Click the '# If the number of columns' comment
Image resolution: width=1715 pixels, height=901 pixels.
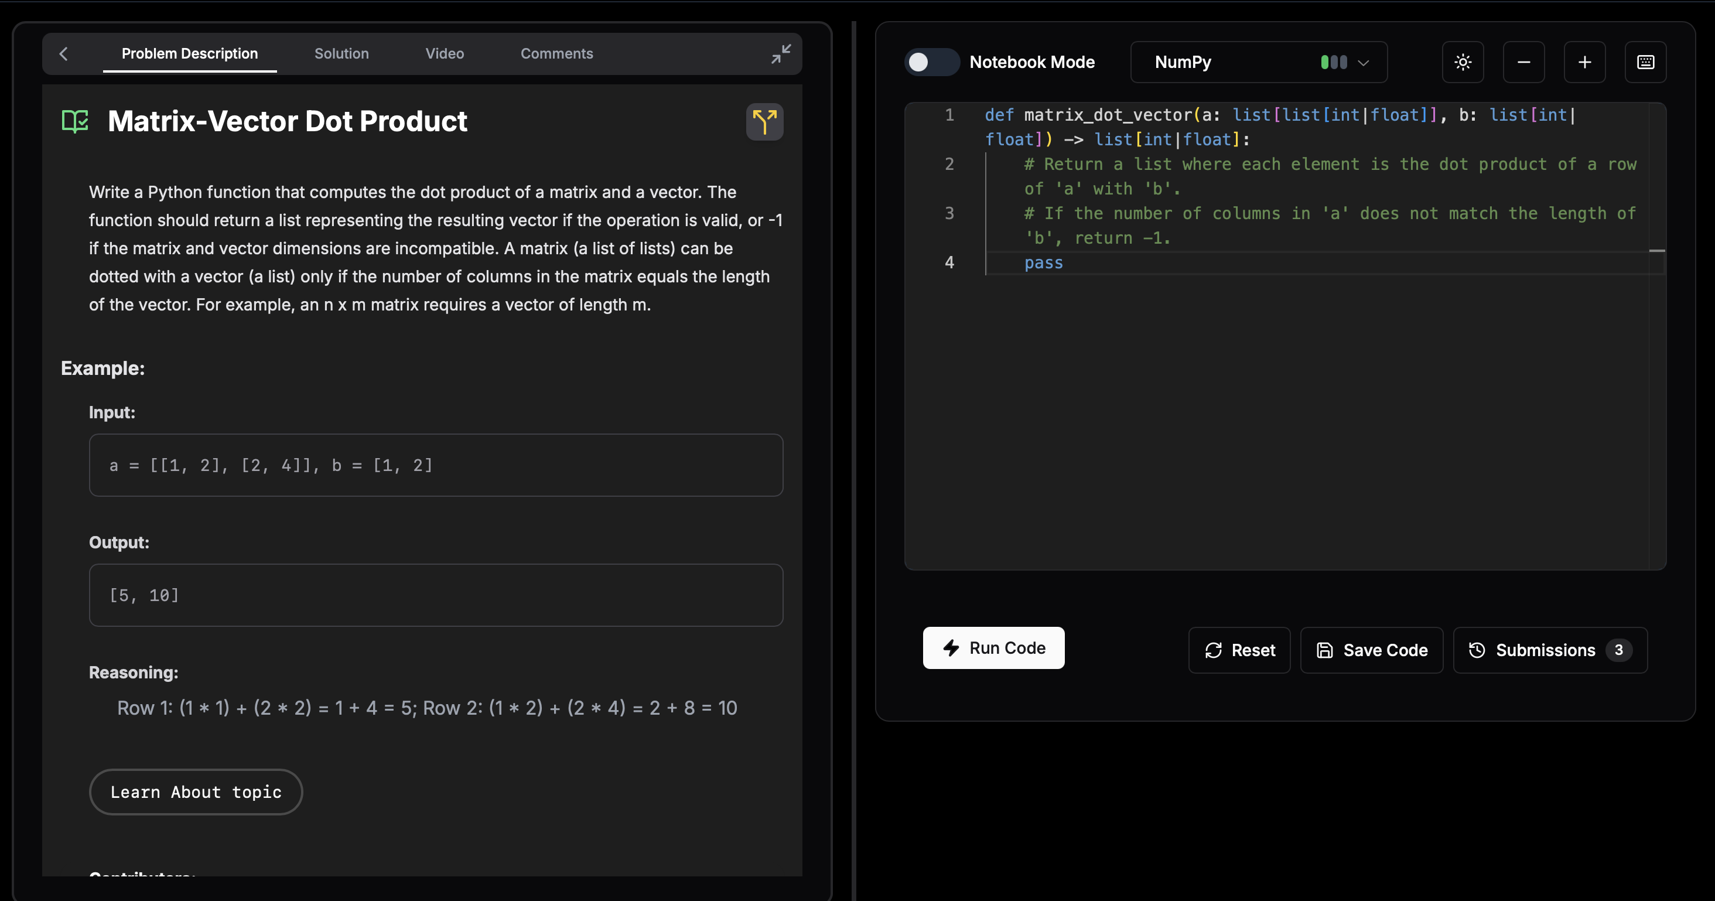[x=1330, y=226]
